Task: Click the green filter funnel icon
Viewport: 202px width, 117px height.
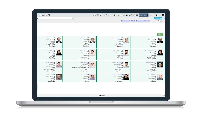Action: pos(76,18)
